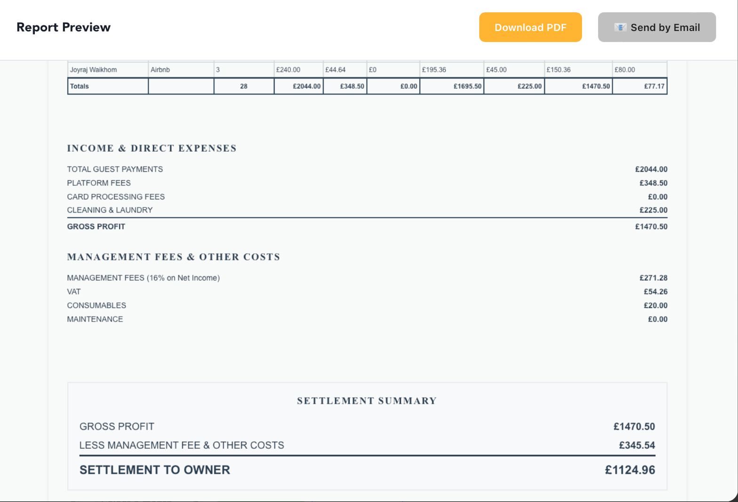
Task: Click the £77.17 cell in Totals row
Action: point(654,86)
